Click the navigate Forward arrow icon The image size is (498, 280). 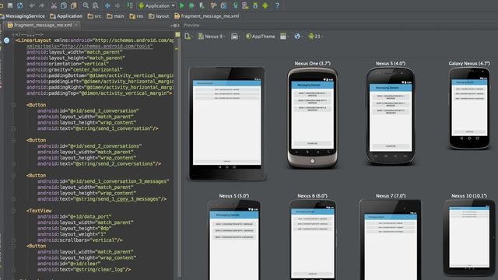tap(117, 5)
